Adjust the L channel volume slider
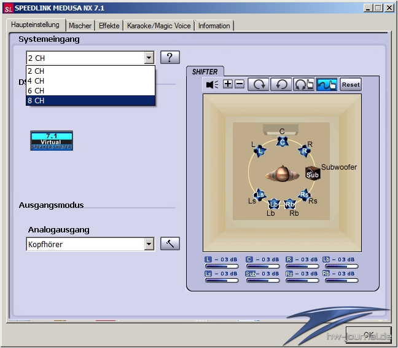398x348 pixels. [x=222, y=266]
